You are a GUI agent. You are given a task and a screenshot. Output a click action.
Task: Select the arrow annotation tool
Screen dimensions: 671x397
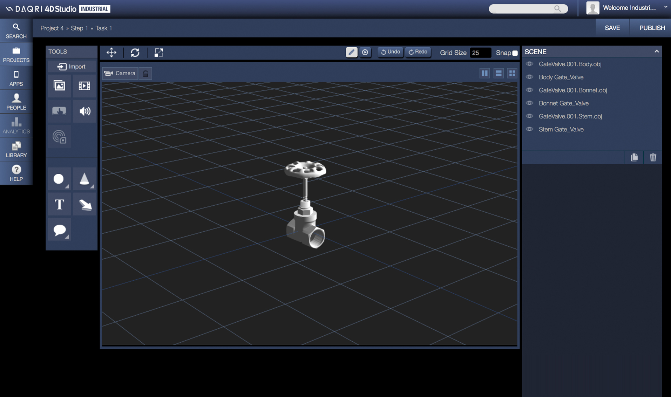pyautogui.click(x=84, y=204)
